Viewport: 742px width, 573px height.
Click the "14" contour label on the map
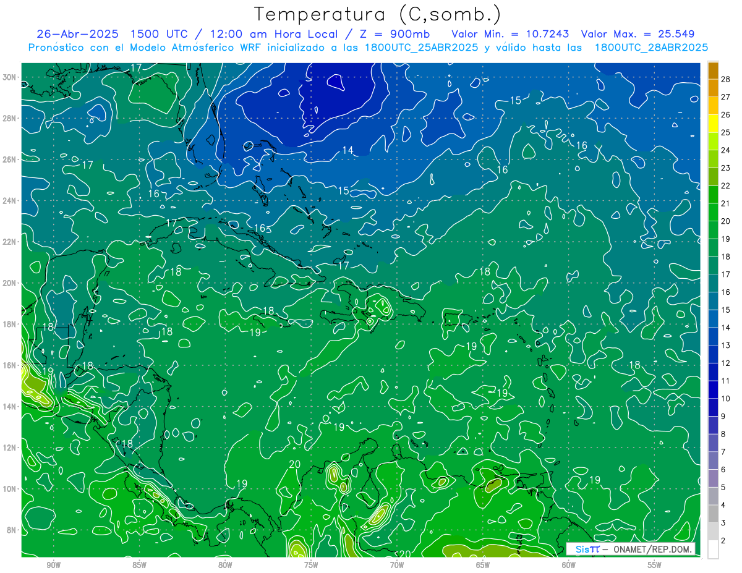point(348,150)
